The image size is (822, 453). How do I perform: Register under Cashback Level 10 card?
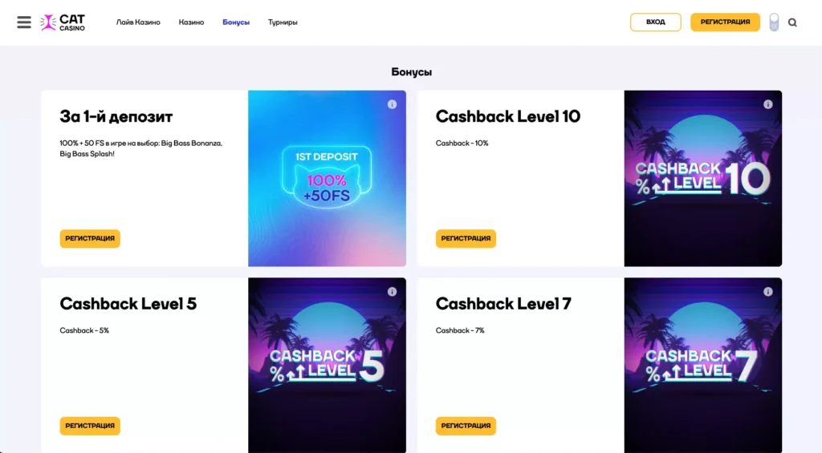pyautogui.click(x=466, y=238)
